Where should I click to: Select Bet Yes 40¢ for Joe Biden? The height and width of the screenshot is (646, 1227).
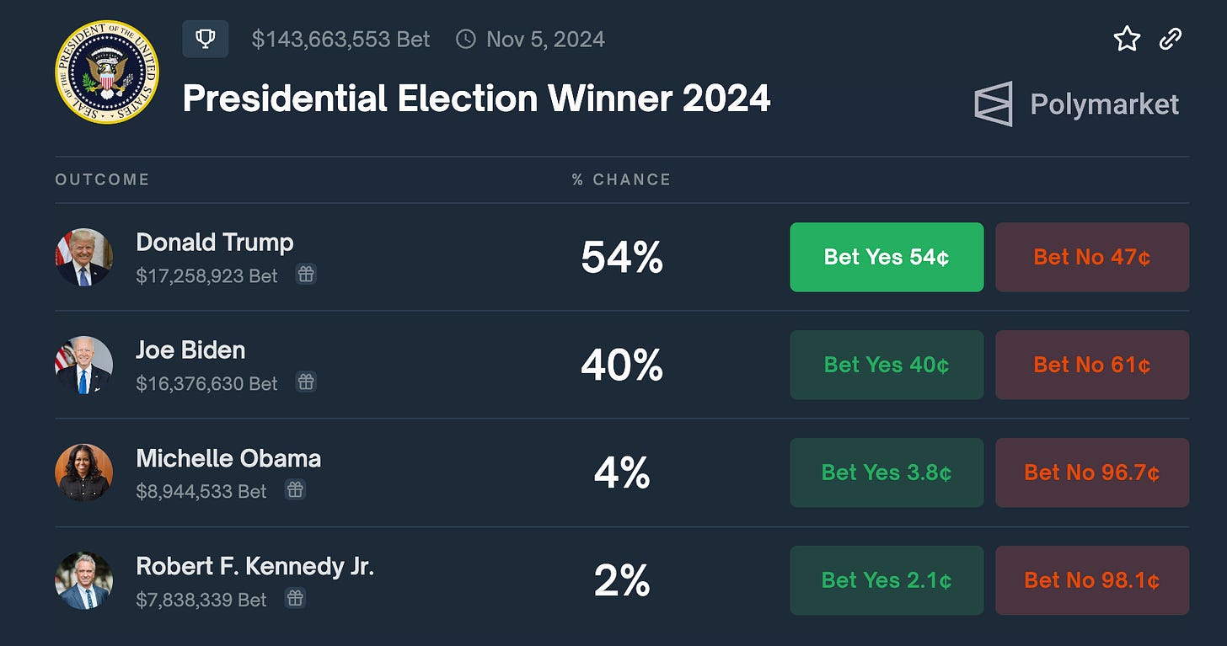(x=887, y=365)
